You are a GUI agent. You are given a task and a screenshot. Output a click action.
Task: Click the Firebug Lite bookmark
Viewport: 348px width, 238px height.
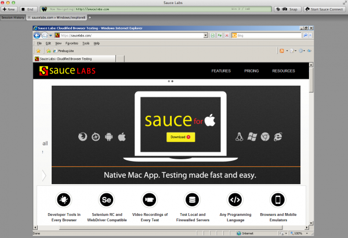[63, 51]
